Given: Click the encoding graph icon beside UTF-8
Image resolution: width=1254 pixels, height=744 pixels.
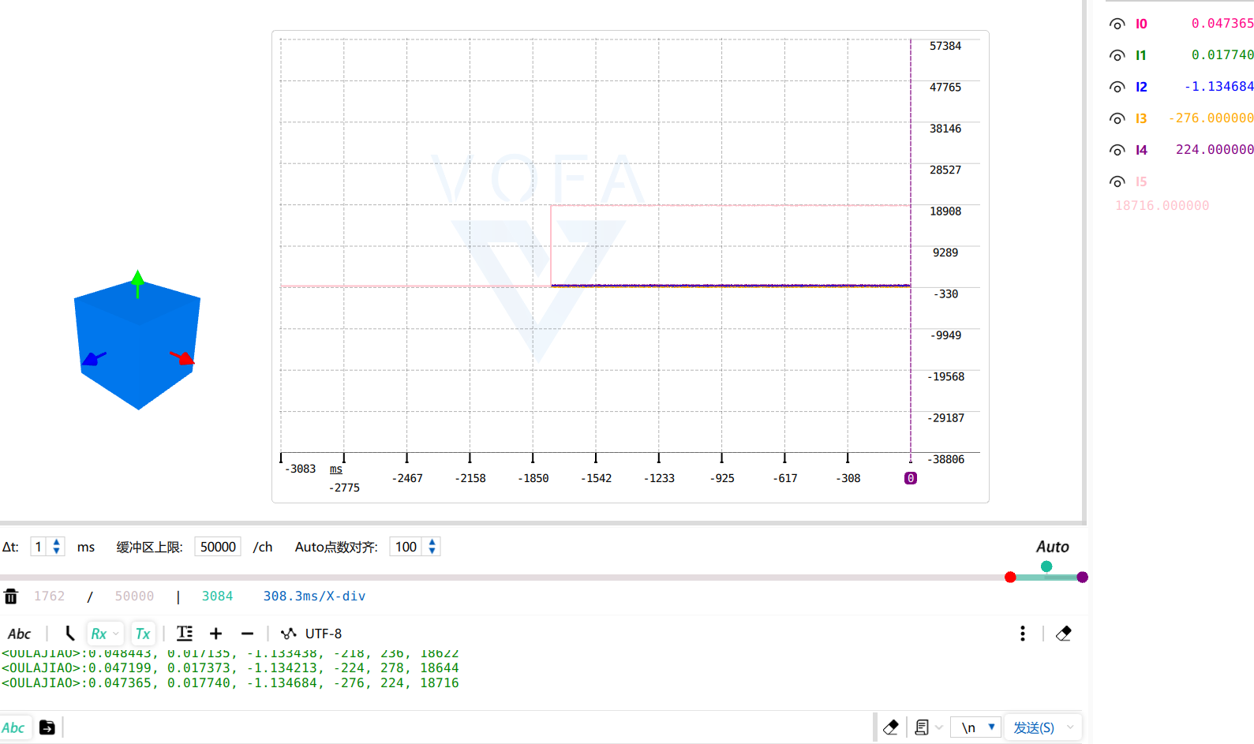Looking at the screenshot, I should pyautogui.click(x=289, y=634).
